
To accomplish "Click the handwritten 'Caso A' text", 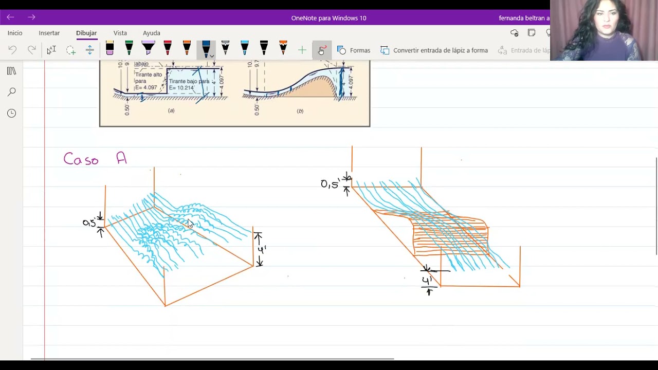I will (x=95, y=158).
